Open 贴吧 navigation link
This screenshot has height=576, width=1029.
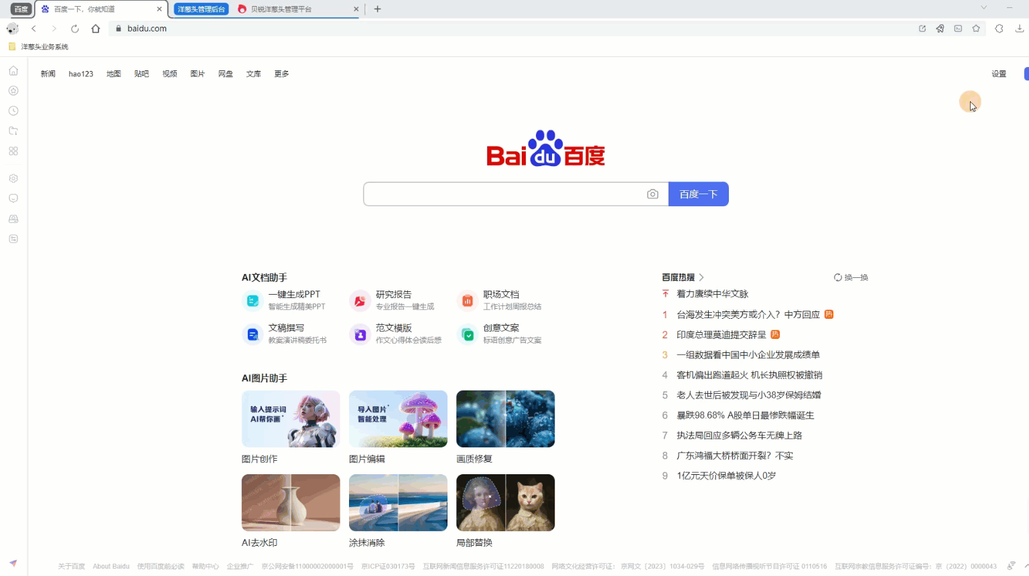point(141,74)
